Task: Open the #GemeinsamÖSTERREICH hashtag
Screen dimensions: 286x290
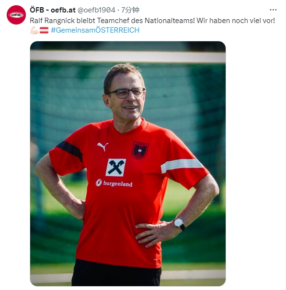Action: click(x=95, y=30)
